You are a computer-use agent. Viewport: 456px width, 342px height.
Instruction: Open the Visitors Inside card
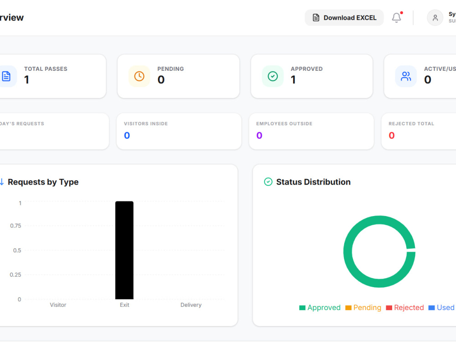(179, 132)
